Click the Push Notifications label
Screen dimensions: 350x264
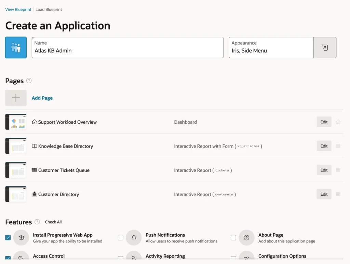(165, 235)
